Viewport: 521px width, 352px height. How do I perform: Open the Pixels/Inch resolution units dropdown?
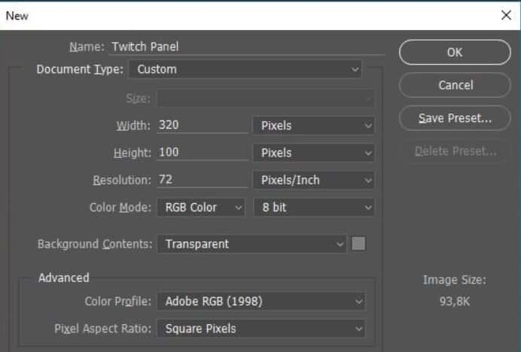(313, 180)
